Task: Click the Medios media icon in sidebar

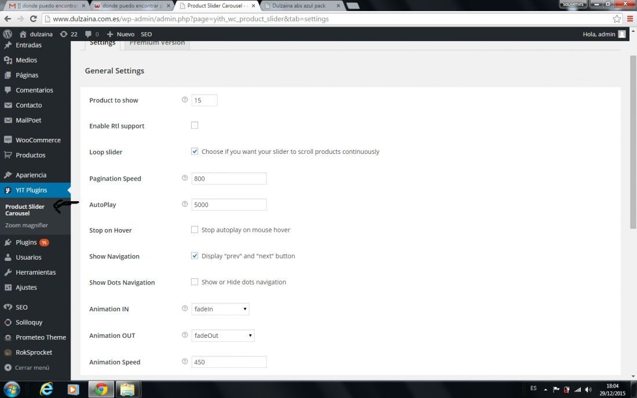Action: (8, 60)
